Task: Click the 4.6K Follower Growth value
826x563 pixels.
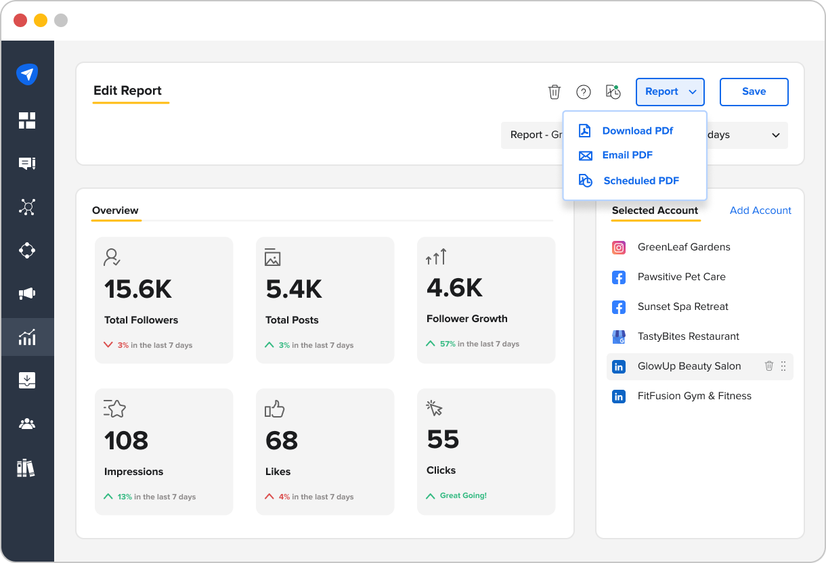Action: [x=455, y=288]
